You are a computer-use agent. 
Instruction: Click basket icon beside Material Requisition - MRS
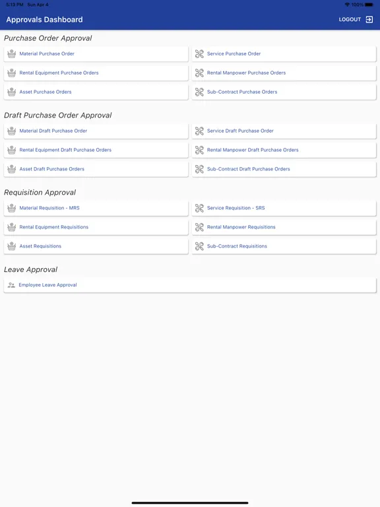coord(12,208)
